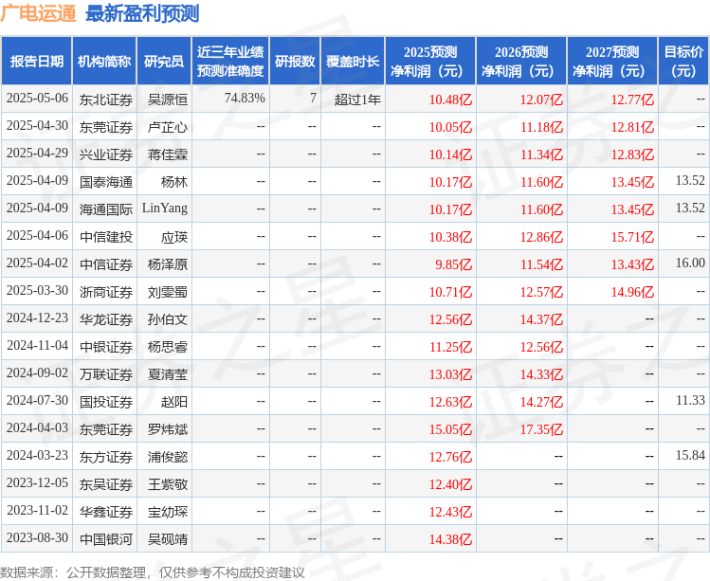
Task: Click the 2025预测净利润 header
Action: point(430,62)
